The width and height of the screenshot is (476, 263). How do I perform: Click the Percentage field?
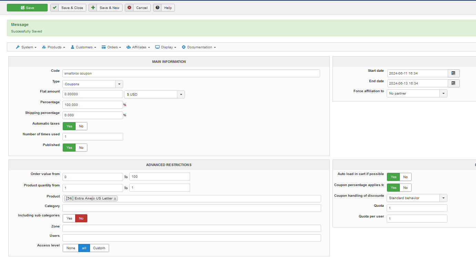[x=93, y=105]
